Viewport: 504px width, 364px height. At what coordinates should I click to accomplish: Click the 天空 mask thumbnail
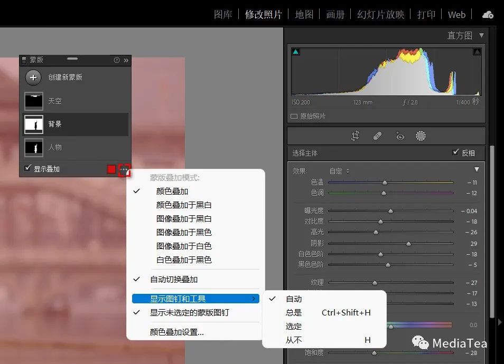pyautogui.click(x=34, y=101)
